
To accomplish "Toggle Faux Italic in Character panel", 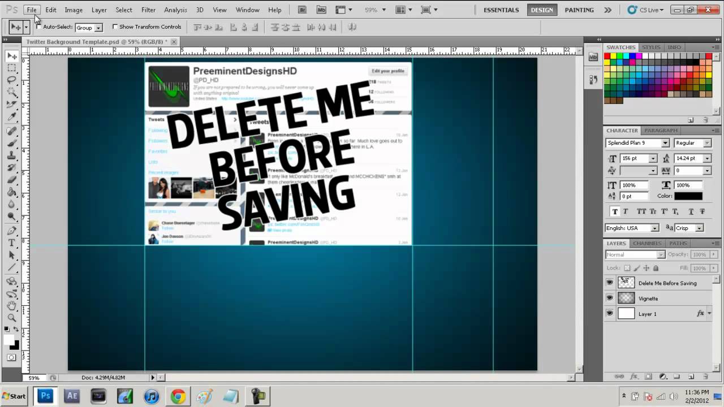I will click(626, 211).
